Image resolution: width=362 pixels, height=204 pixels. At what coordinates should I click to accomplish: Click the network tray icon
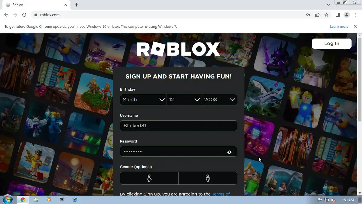tap(327, 200)
